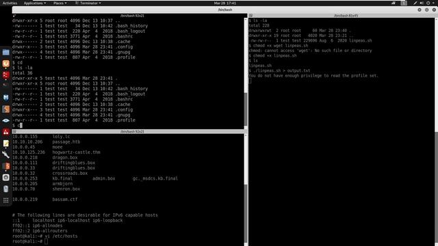
Task: Open the orange-and-dark dock icon above the round grey icon
Action: click(6, 166)
